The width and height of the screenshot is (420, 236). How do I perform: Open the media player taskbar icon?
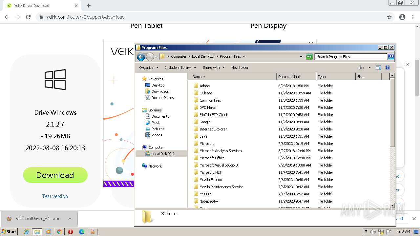click(x=48, y=232)
